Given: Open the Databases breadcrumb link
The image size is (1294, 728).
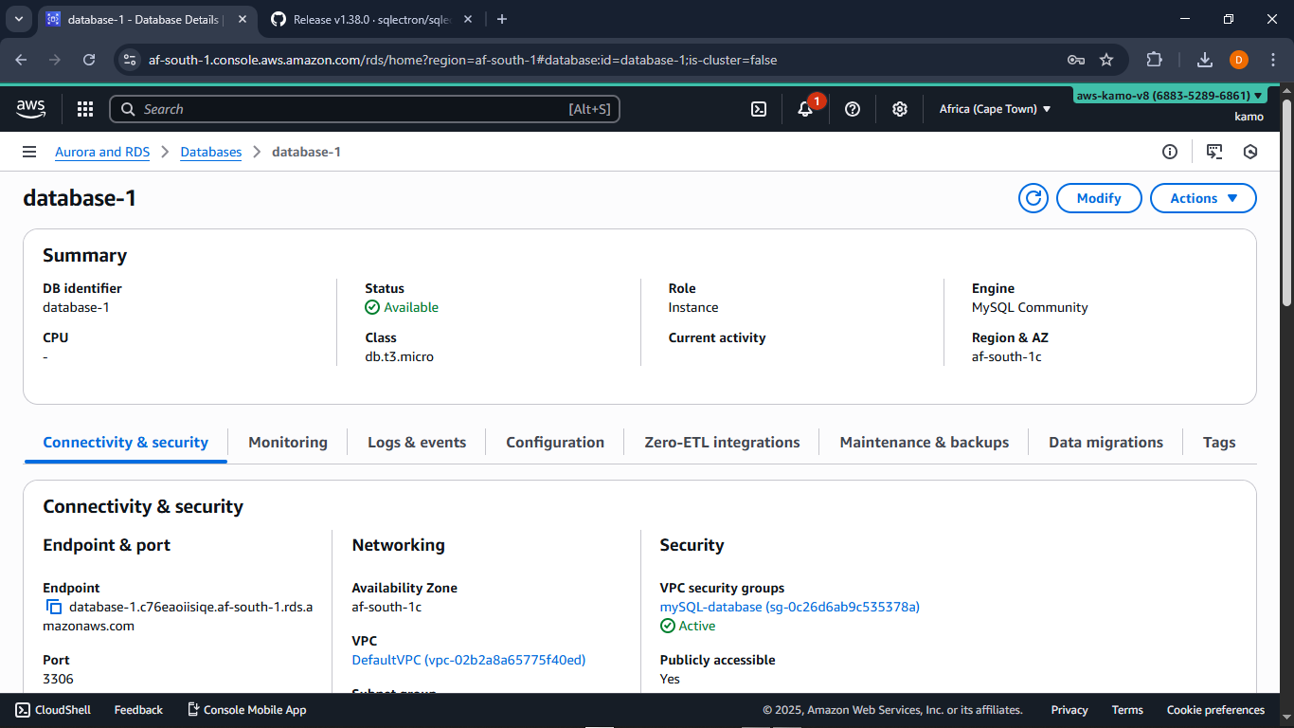Looking at the screenshot, I should (x=210, y=152).
